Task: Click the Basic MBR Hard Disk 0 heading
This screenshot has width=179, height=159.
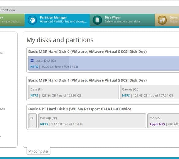Action: [x=88, y=52]
